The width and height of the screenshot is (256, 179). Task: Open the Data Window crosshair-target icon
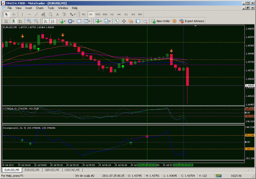[124, 21]
